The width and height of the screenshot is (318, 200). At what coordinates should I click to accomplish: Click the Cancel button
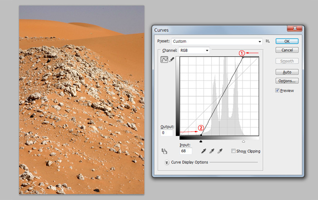[x=287, y=50]
